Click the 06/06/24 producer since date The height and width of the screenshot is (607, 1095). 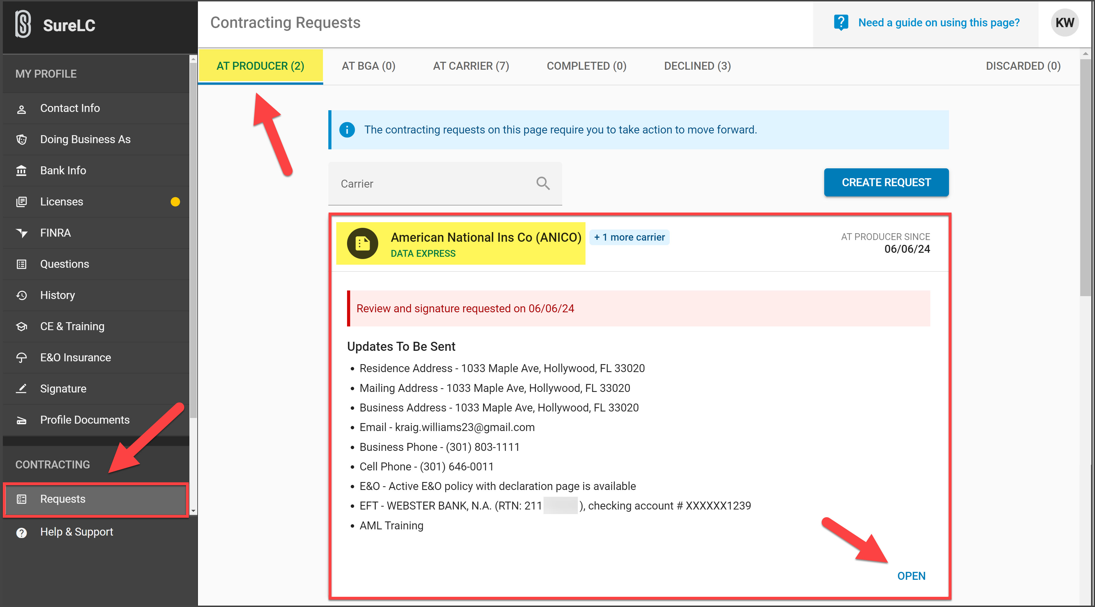[x=907, y=249]
